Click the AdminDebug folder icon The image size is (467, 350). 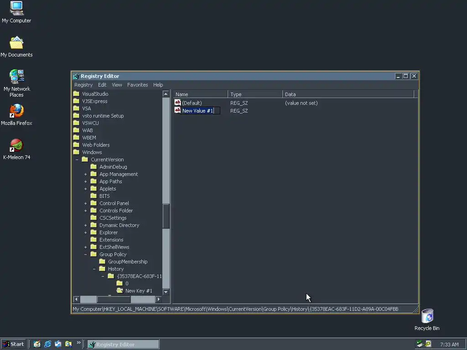[x=94, y=167]
